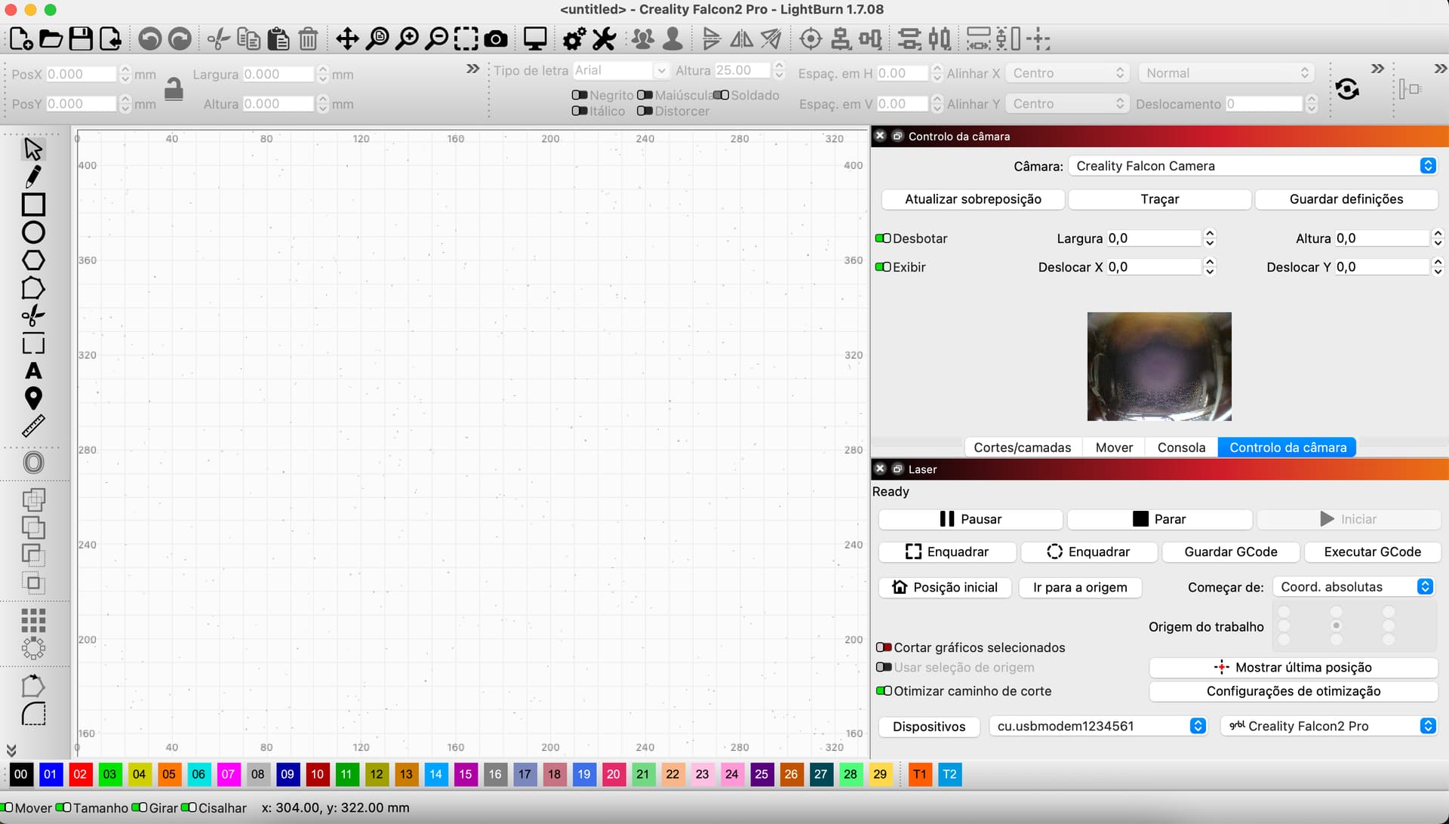Open the cu.usbmodem port dropdown
Viewport: 1449px width, 824px height.
[x=1098, y=726]
